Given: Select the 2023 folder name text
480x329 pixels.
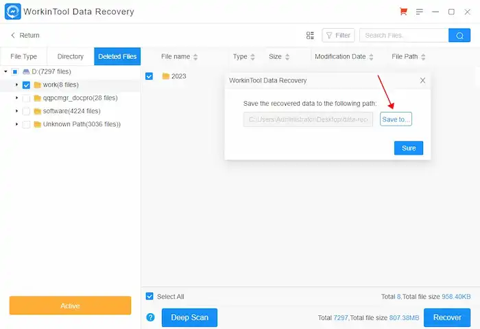Looking at the screenshot, I should click(179, 76).
